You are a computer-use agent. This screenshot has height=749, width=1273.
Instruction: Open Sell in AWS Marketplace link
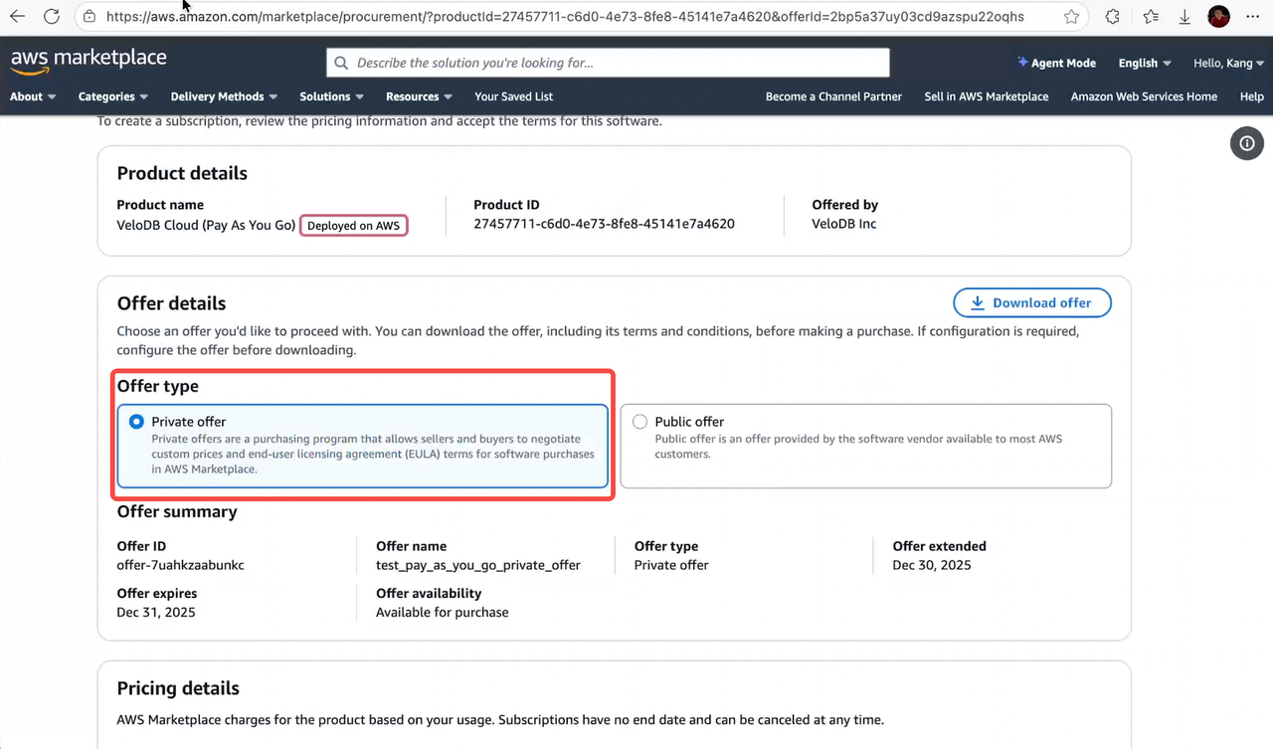click(x=987, y=96)
